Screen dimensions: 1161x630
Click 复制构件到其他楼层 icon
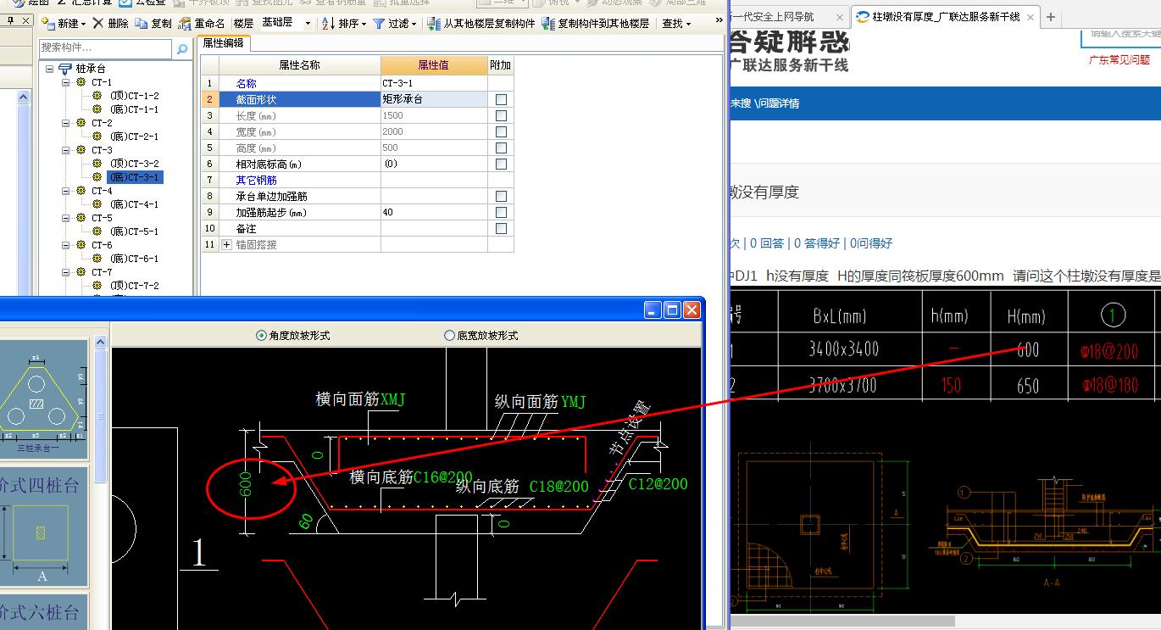click(548, 24)
